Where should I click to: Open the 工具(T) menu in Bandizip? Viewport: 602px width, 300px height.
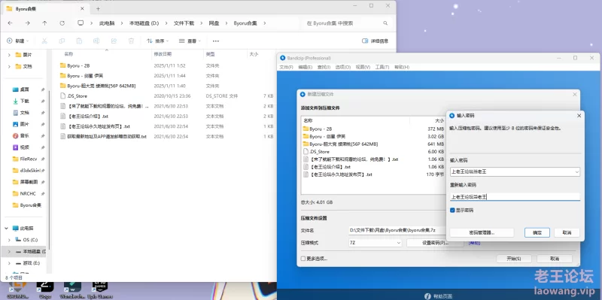pos(382,67)
